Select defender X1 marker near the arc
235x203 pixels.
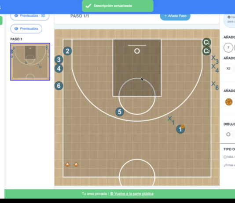171,120
